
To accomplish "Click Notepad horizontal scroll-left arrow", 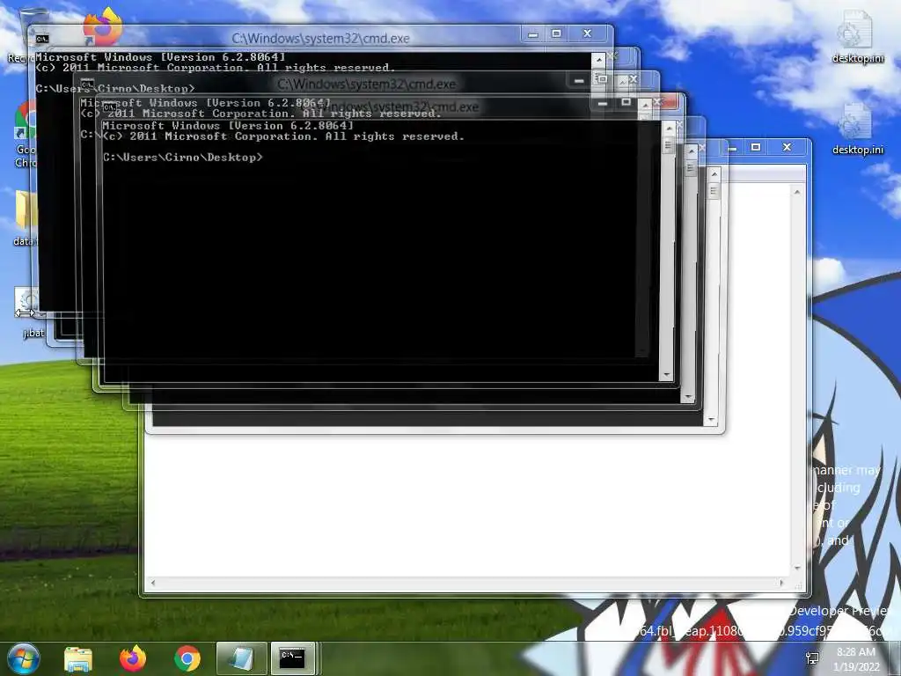I will pos(153,583).
